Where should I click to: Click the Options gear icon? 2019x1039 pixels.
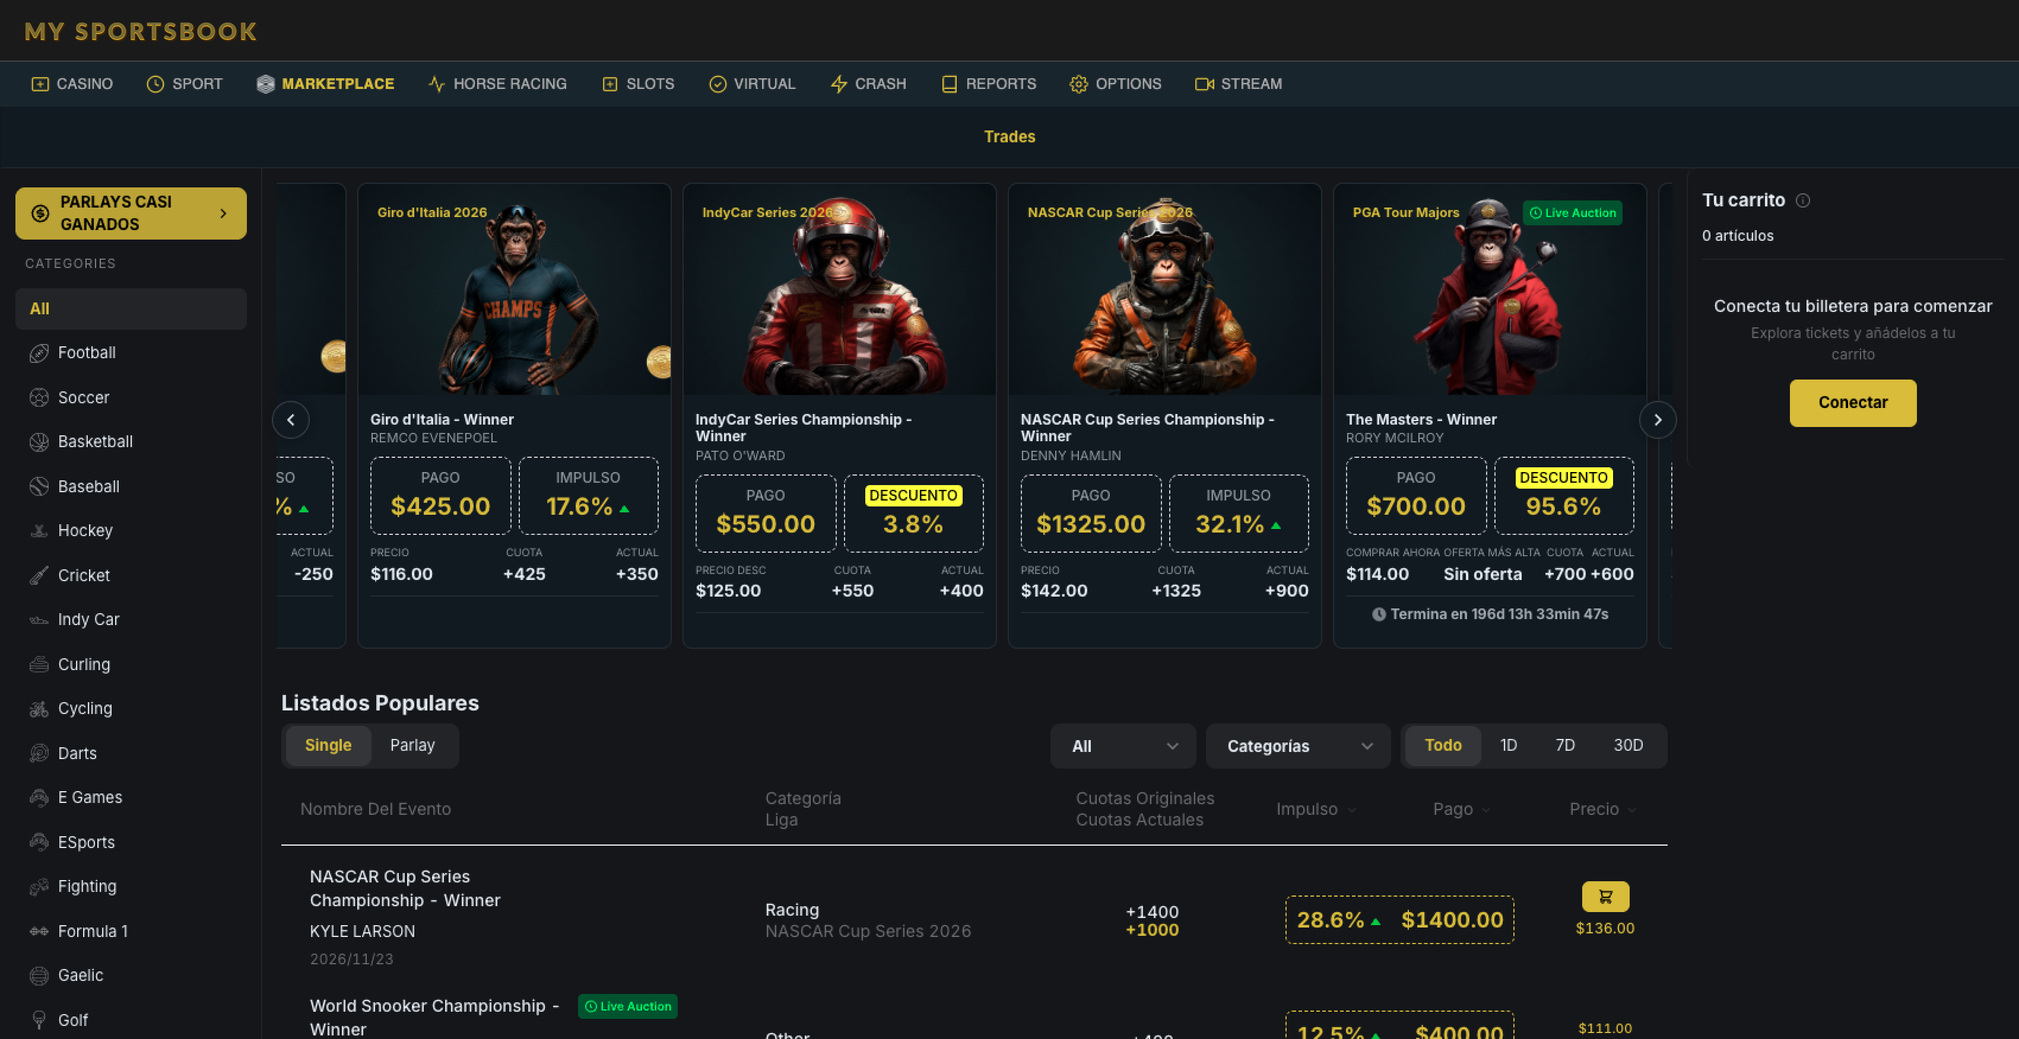1078,84
